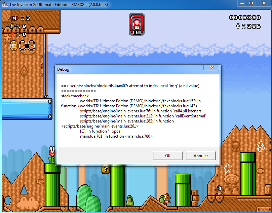Close the SMBX2 game window
The height and width of the screenshot is (213, 272).
264,3
